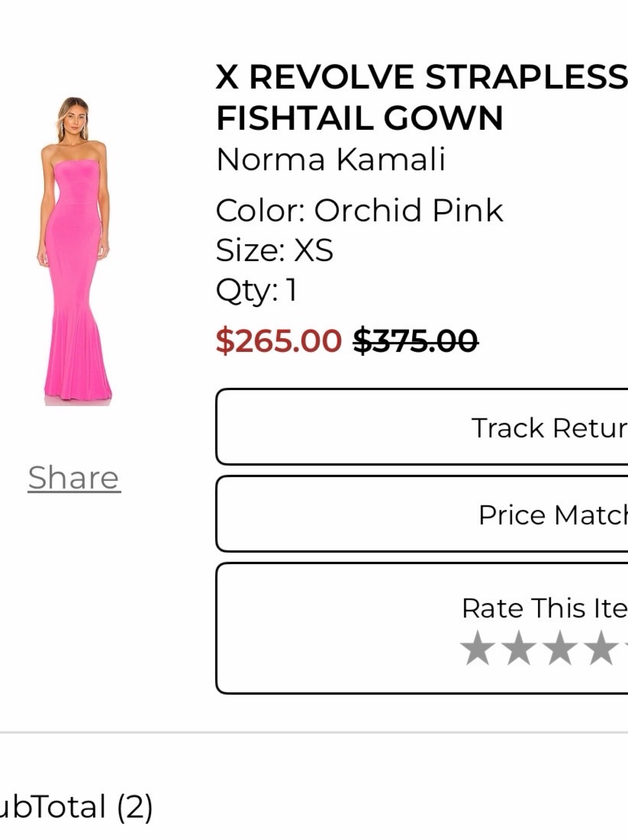628x840 pixels.
Task: Request a Price Match
Action: pos(422,513)
